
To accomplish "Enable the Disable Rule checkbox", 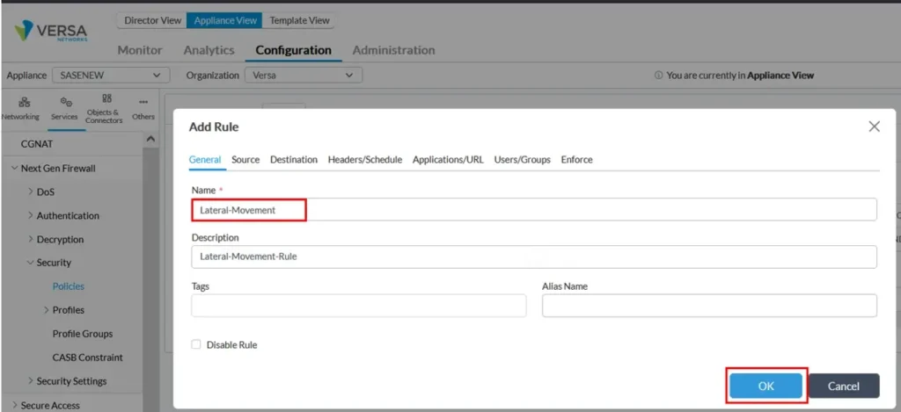I will [x=196, y=345].
